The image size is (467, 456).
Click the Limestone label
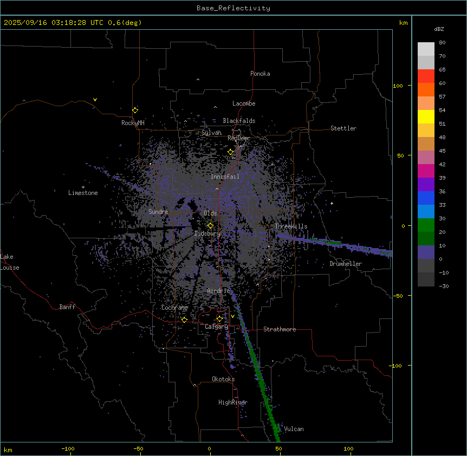(83, 193)
